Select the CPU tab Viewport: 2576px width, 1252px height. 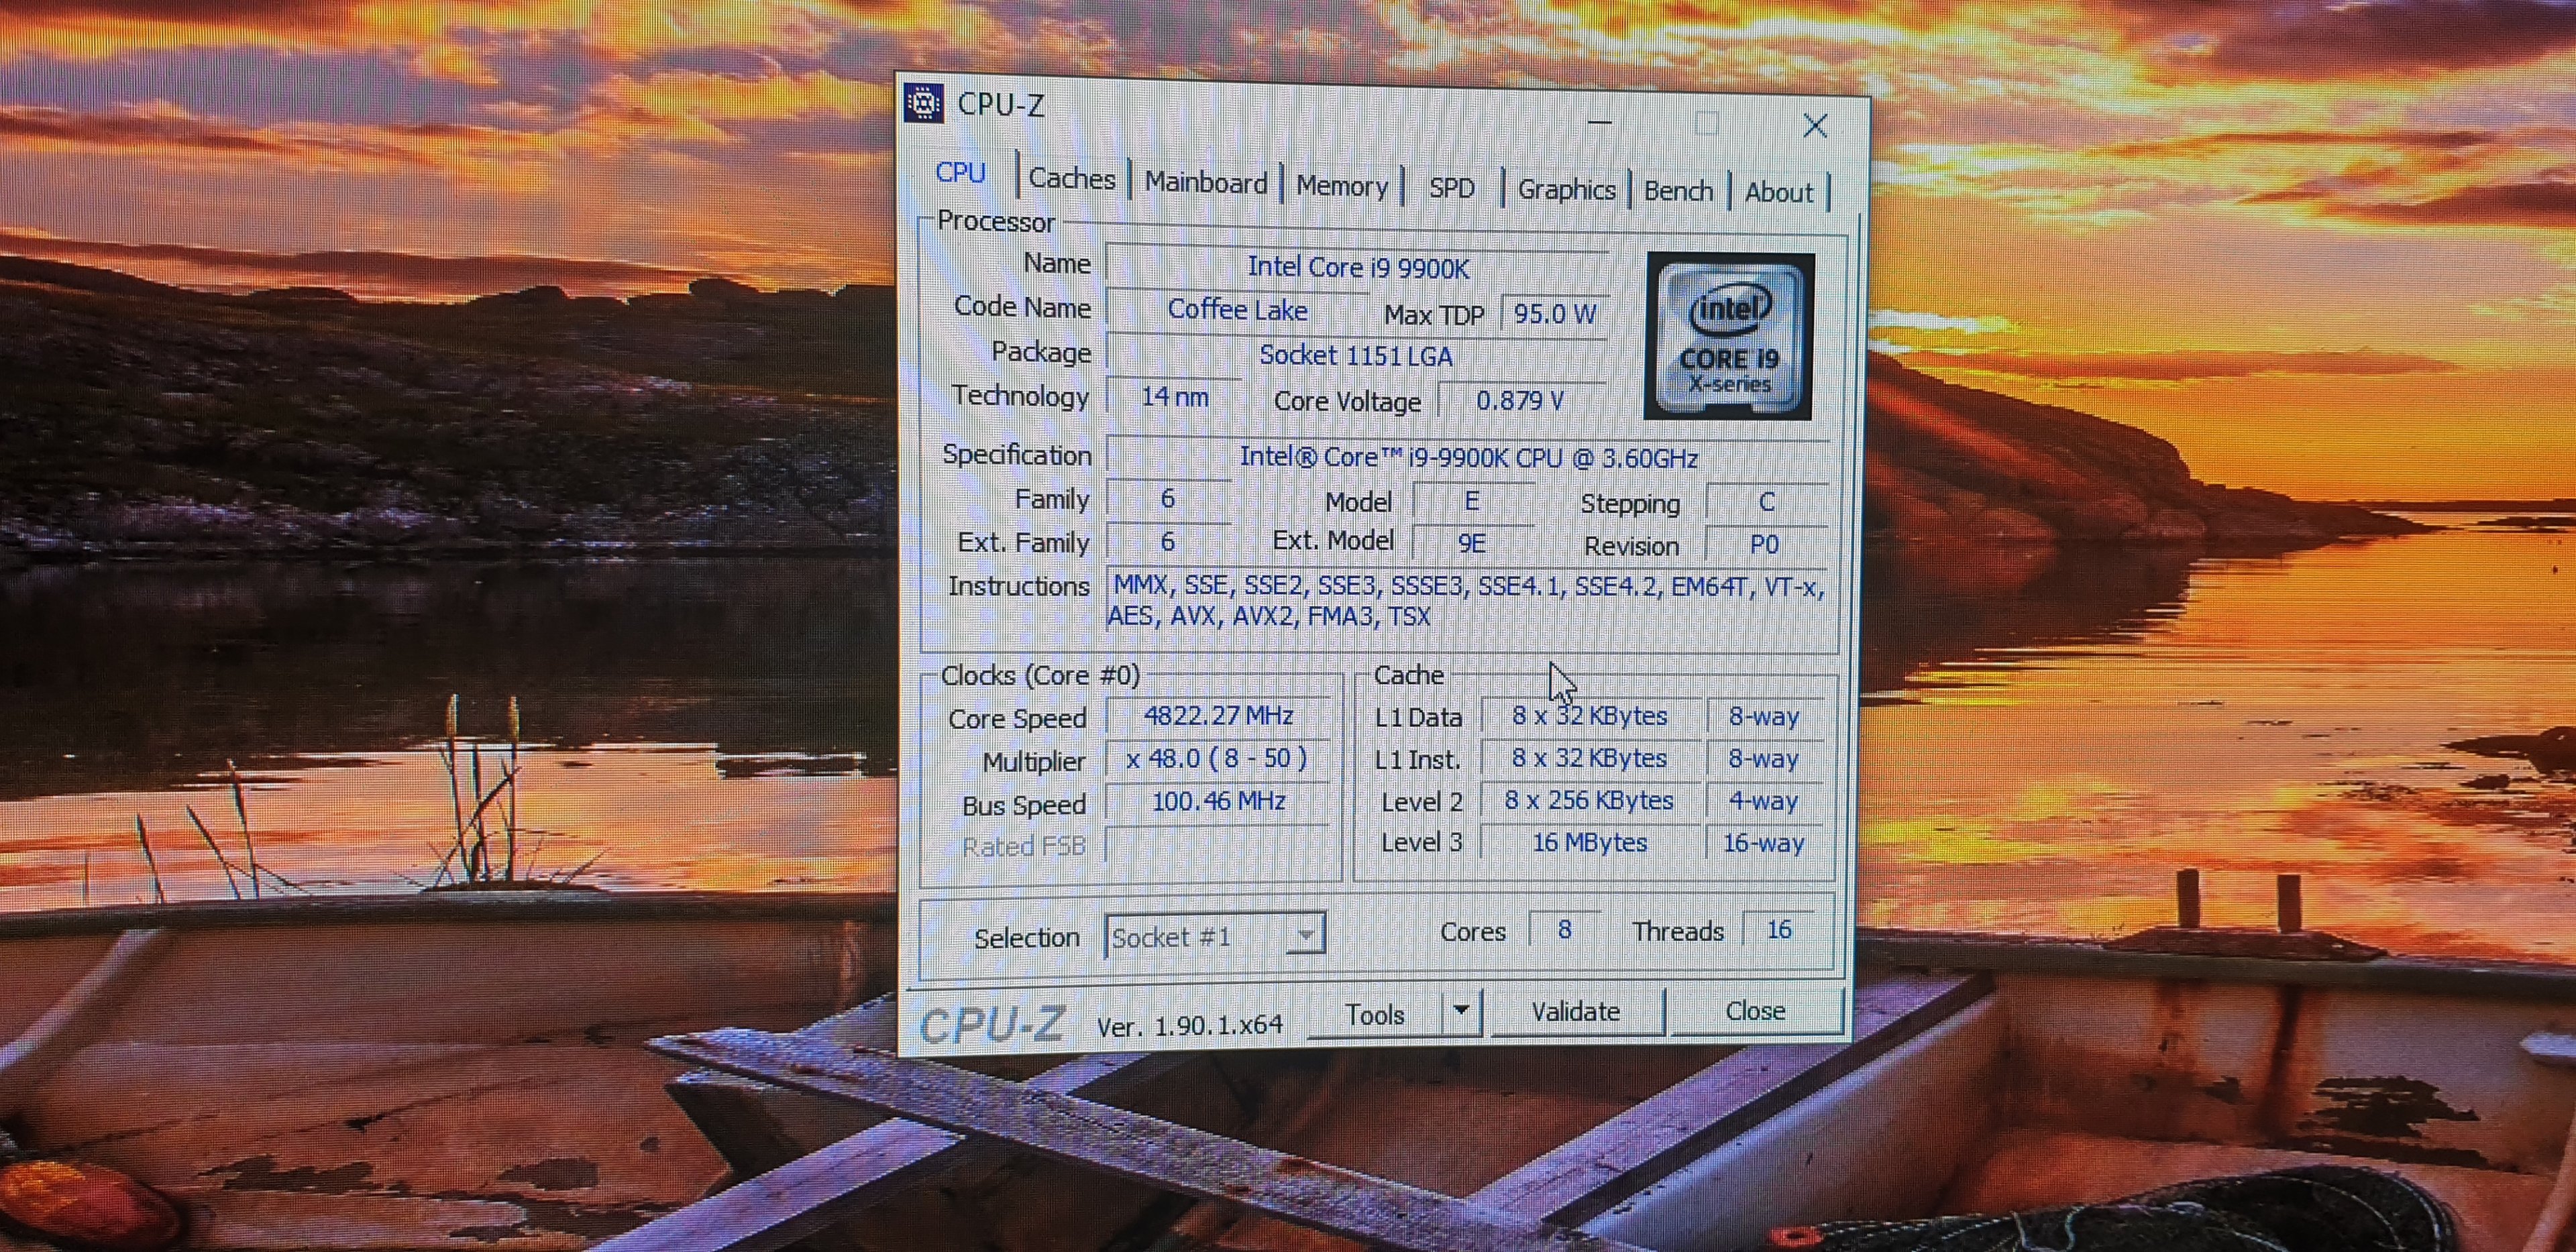point(960,173)
